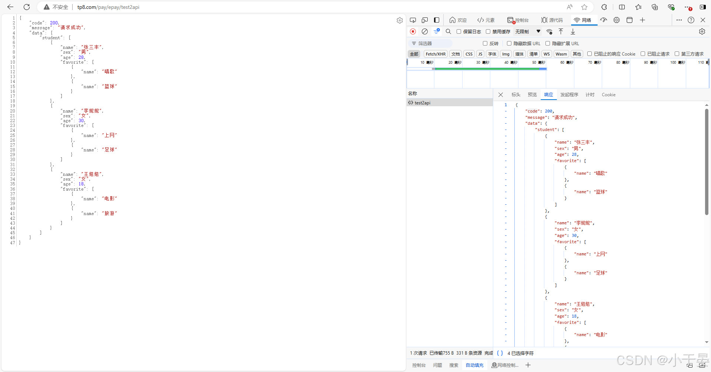The width and height of the screenshot is (711, 372).
Task: Open the Application tool icon
Action: pyautogui.click(x=629, y=20)
